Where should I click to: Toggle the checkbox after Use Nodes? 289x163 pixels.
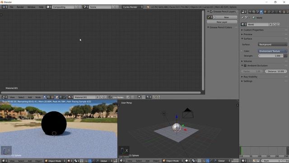128,97
